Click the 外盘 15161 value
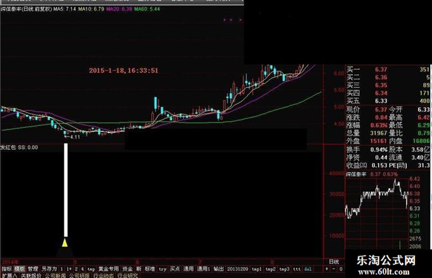 coord(379,141)
